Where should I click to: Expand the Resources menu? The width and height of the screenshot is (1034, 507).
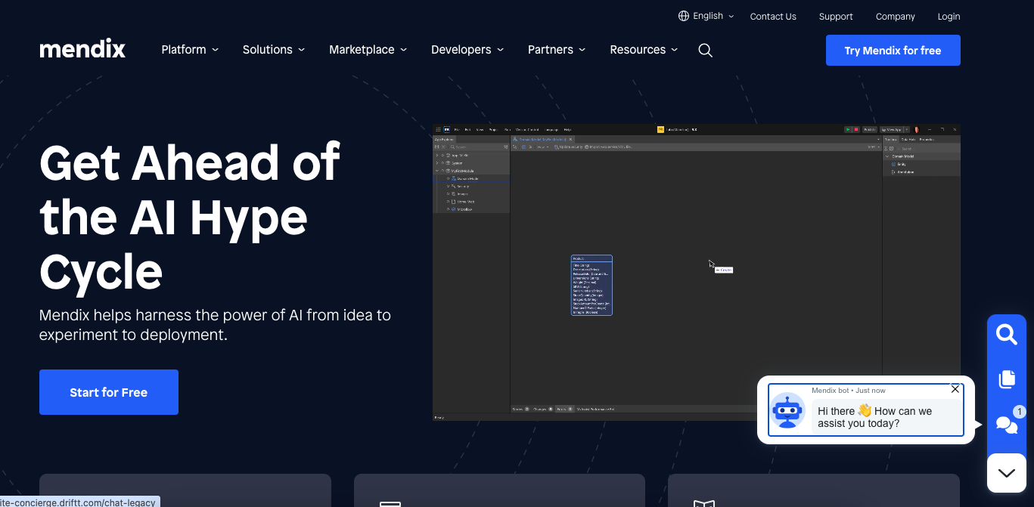(x=644, y=50)
